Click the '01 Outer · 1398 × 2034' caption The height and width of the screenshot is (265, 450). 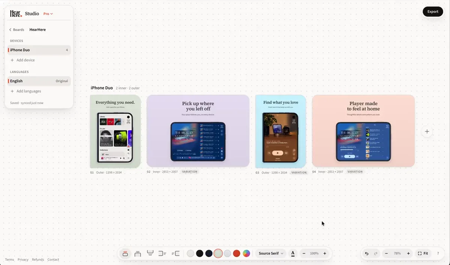tap(106, 173)
